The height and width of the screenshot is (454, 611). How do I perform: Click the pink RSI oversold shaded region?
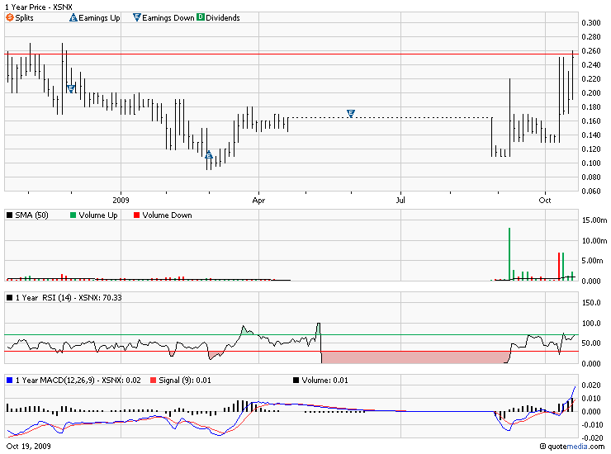point(413,357)
